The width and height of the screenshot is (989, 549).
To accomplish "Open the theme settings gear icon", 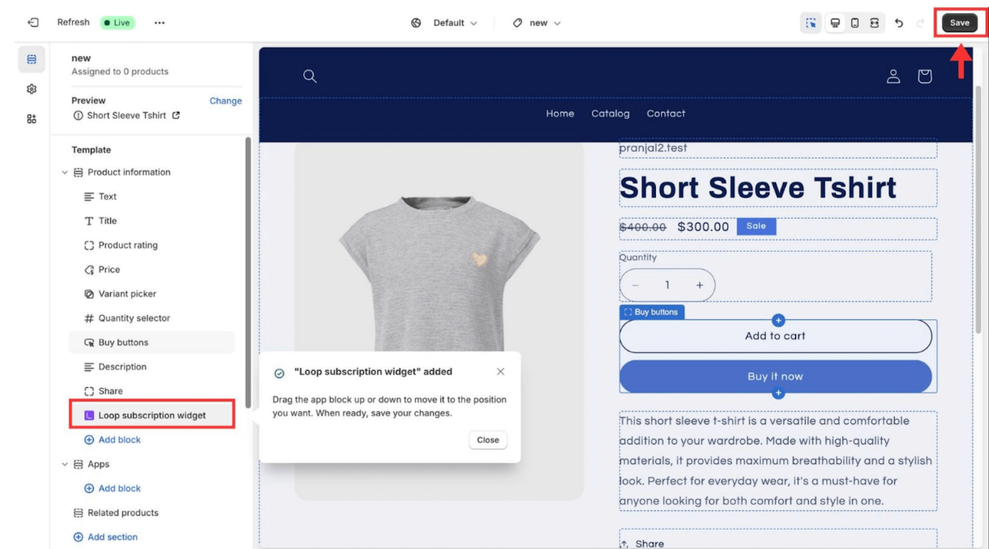I will 32,88.
